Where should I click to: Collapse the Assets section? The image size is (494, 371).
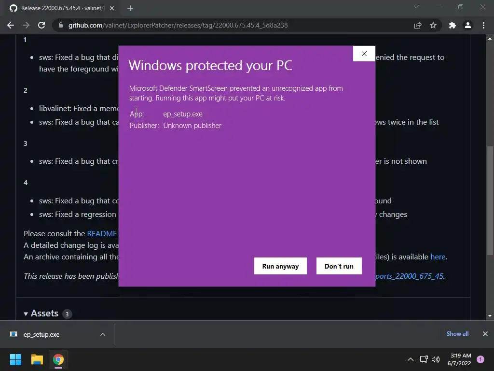click(x=26, y=314)
